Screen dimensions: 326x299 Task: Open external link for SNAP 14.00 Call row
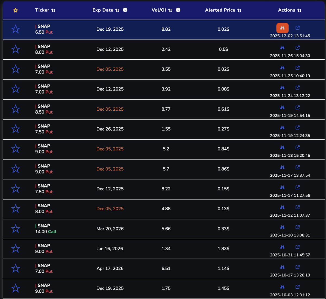click(297, 227)
